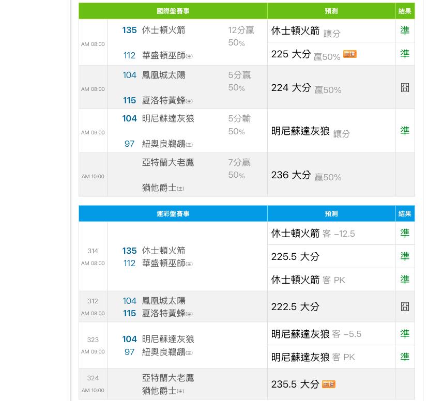Screen dimensions: 428x401
Task: Click game number 324 in 運彩盤 table
Action: click(93, 378)
